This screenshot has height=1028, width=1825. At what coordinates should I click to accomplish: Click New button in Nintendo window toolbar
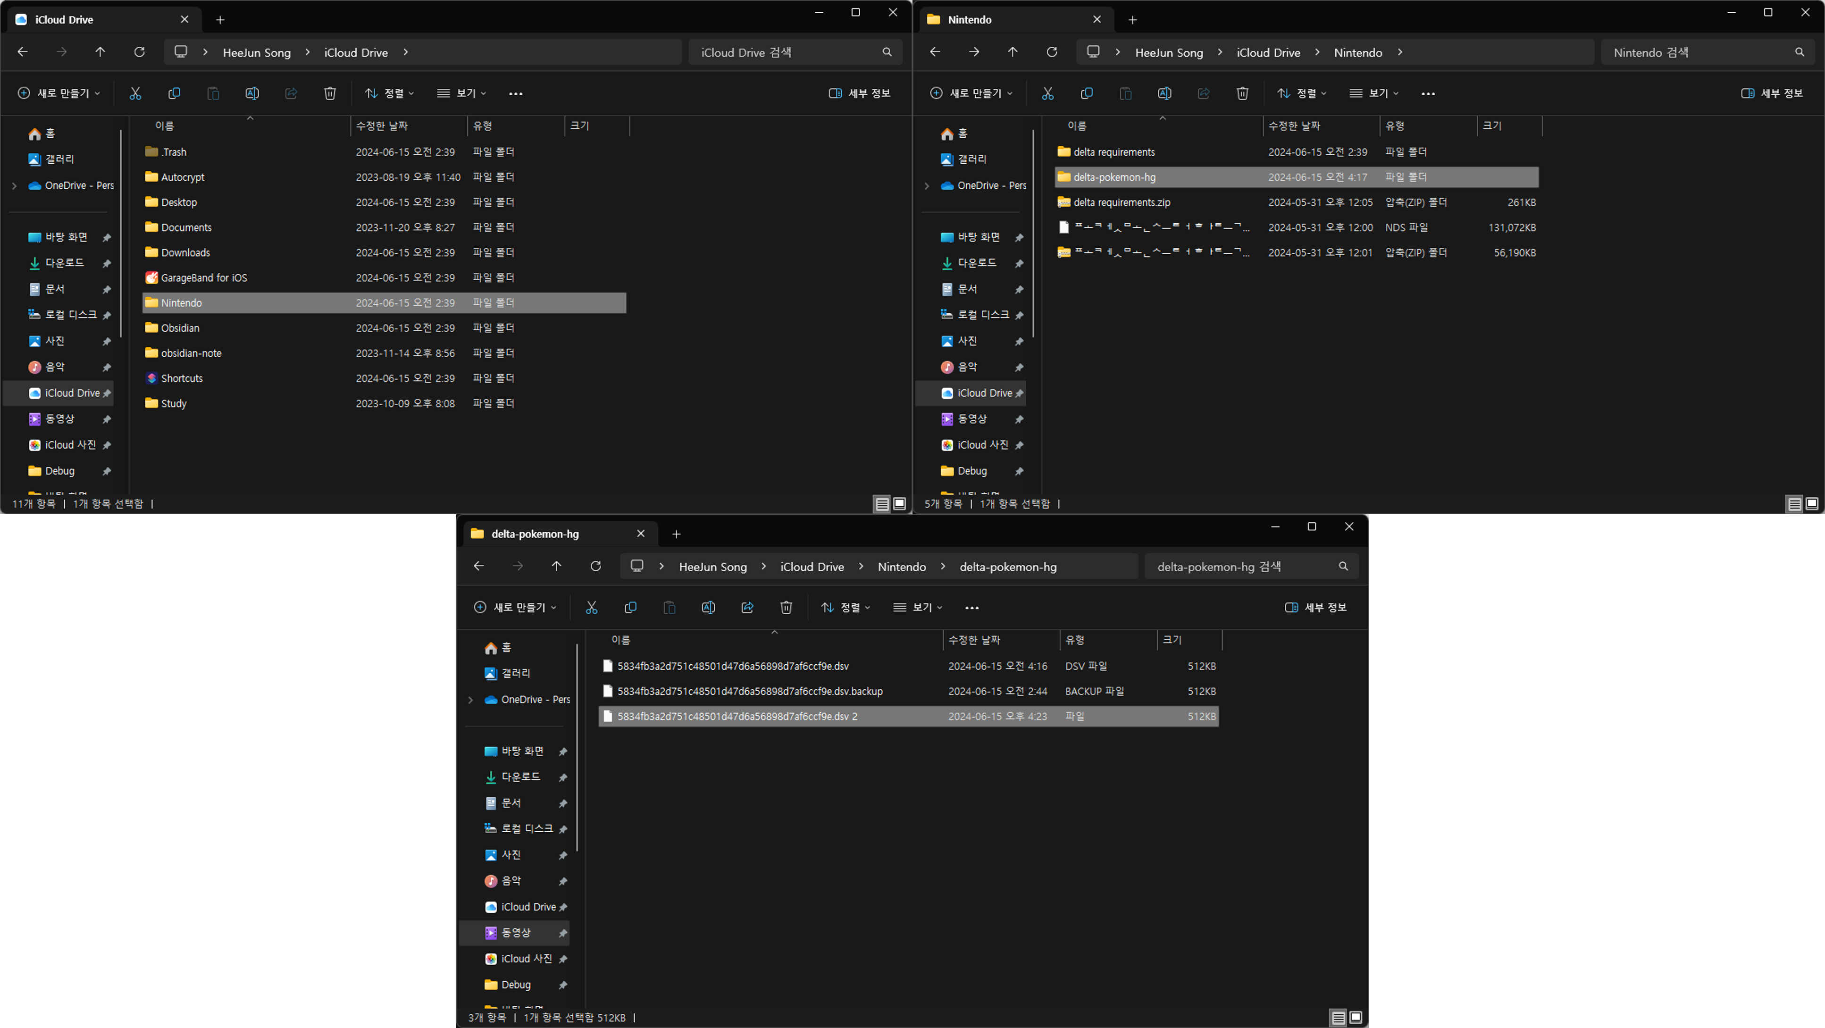click(971, 93)
